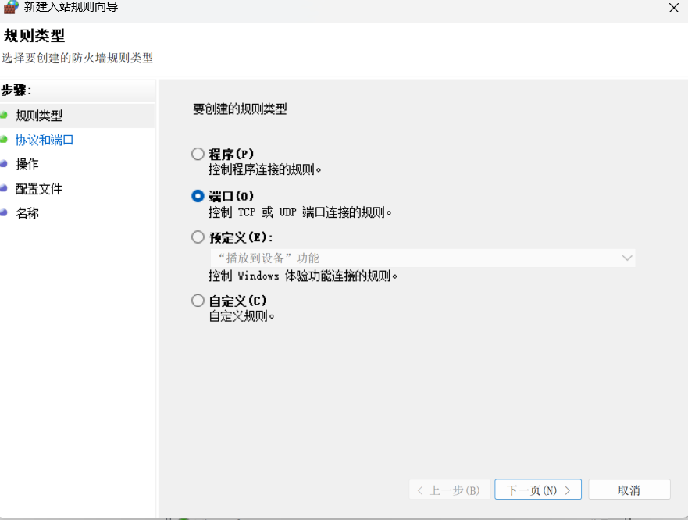Select the 预定义(E) rule type
This screenshot has height=520, width=688.
click(x=198, y=237)
